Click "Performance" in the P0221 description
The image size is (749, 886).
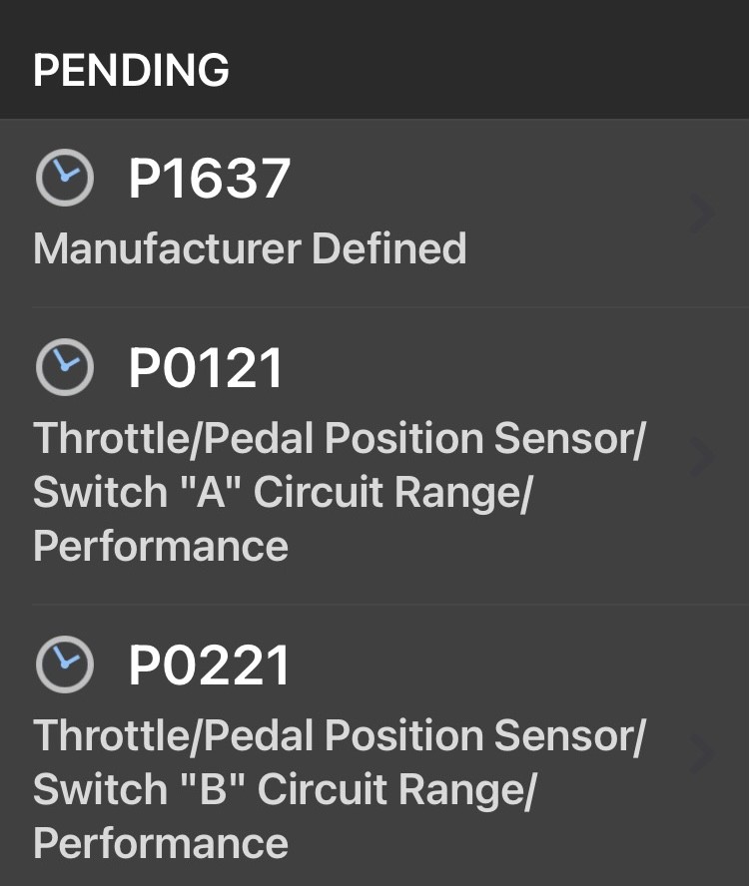(161, 844)
